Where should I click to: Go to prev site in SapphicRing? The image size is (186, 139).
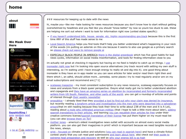pos(11,115)
